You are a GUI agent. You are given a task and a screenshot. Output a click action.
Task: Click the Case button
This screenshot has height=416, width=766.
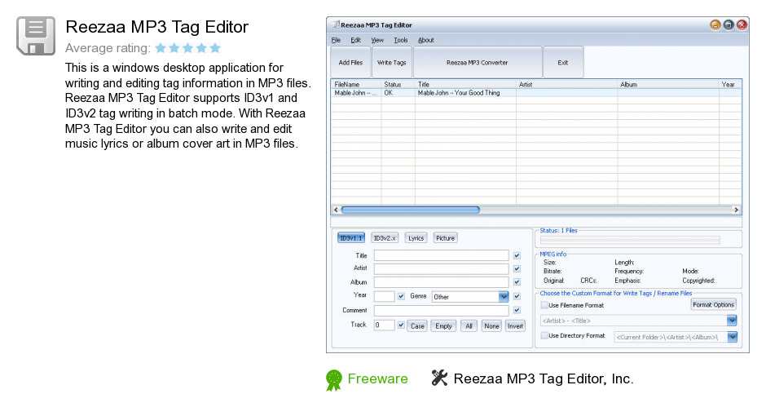pos(418,326)
